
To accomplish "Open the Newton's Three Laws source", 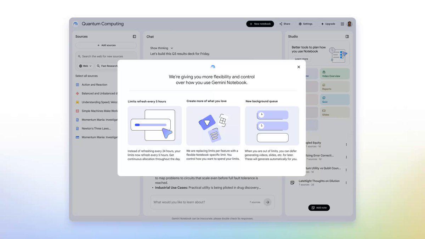I will (96, 129).
